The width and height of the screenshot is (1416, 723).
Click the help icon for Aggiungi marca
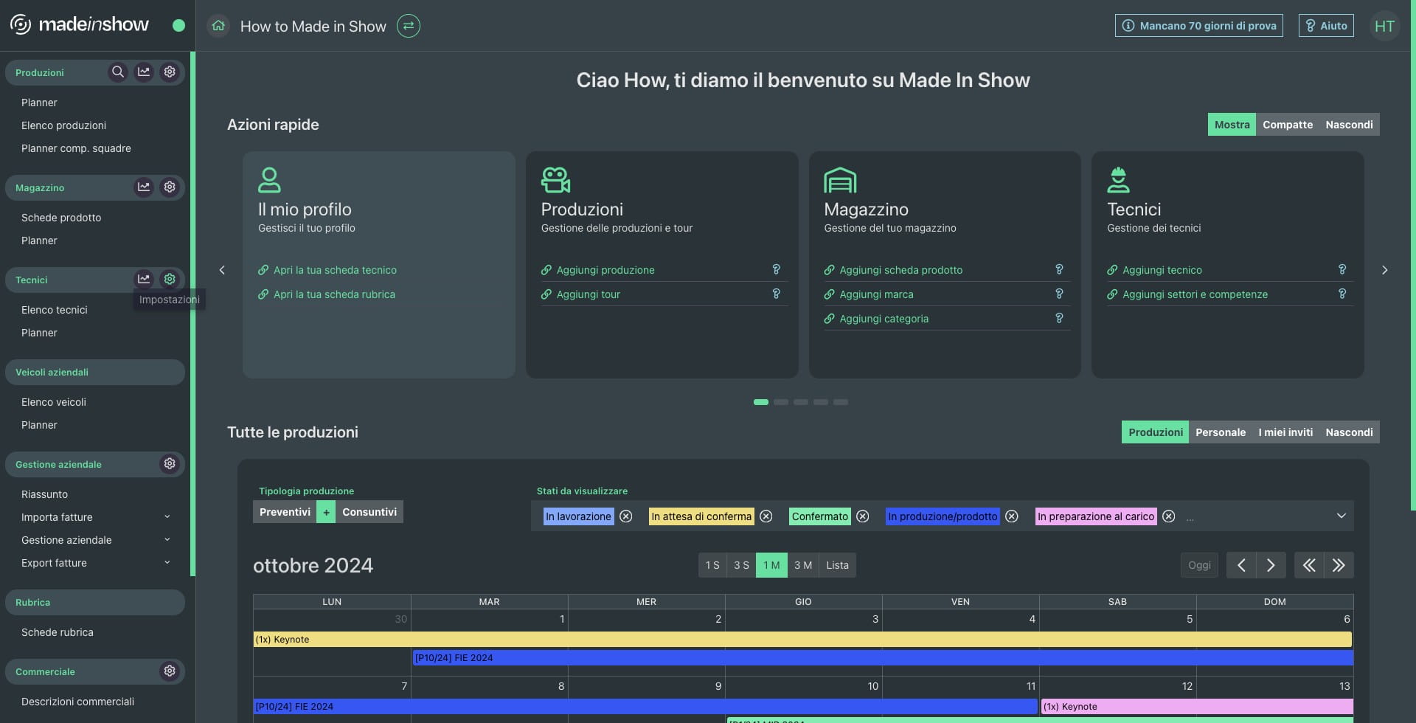point(1059,294)
